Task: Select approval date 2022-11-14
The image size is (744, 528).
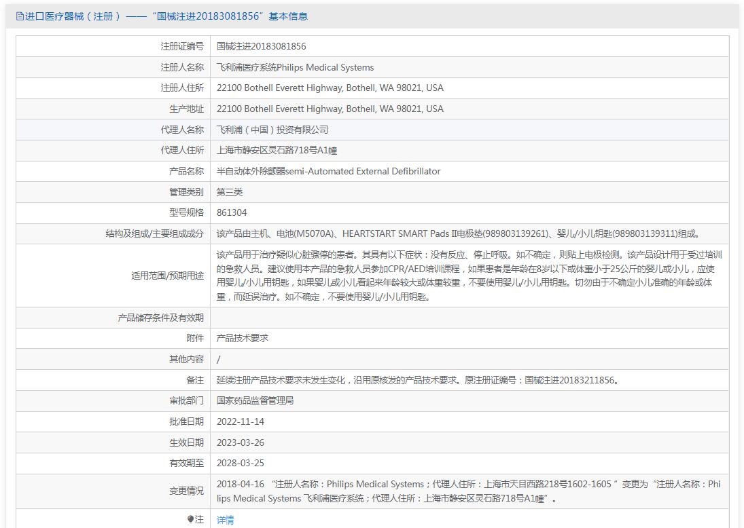Action: [240, 421]
